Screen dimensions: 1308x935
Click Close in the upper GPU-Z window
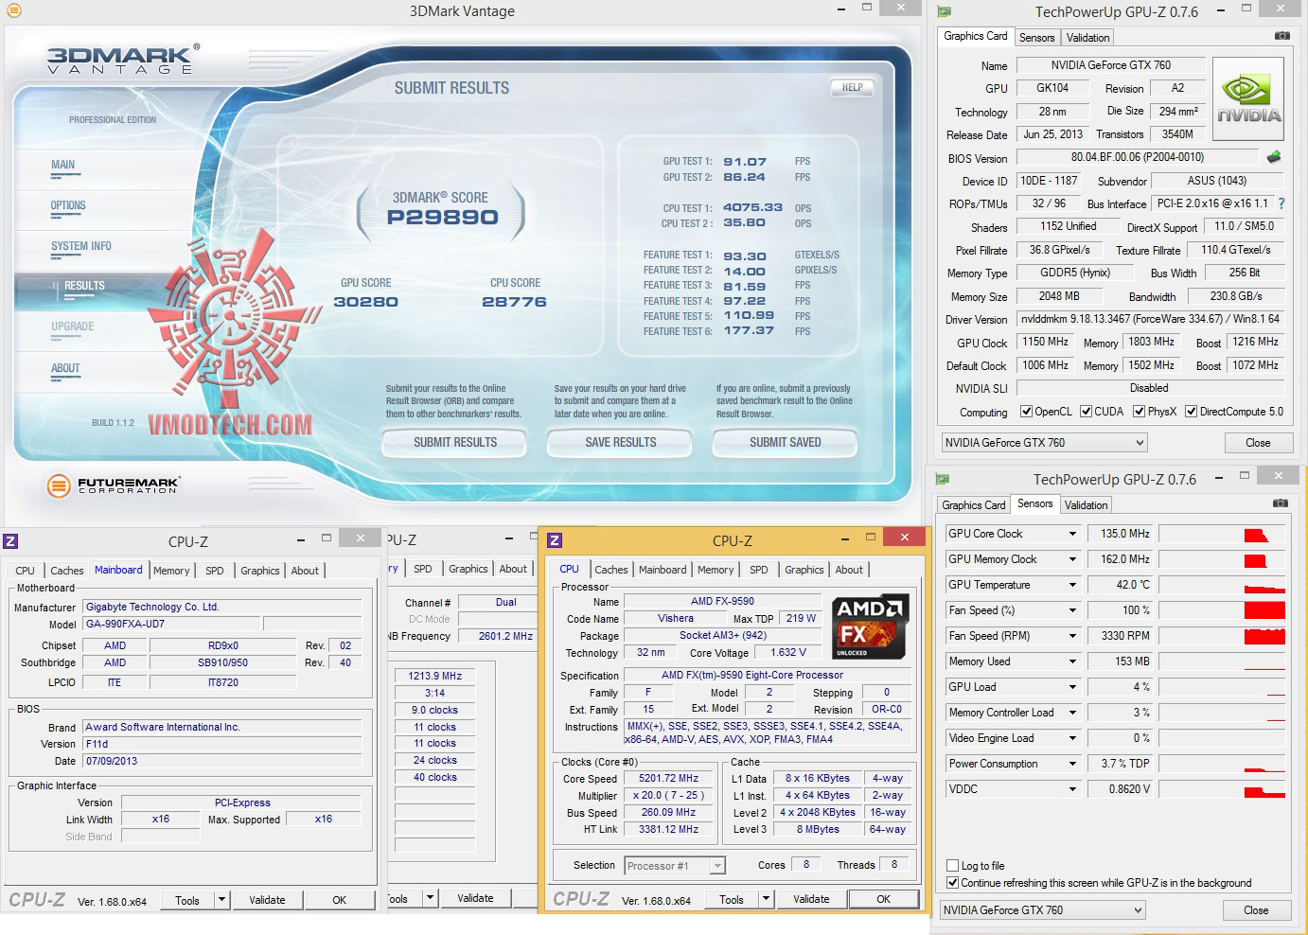tap(1258, 443)
